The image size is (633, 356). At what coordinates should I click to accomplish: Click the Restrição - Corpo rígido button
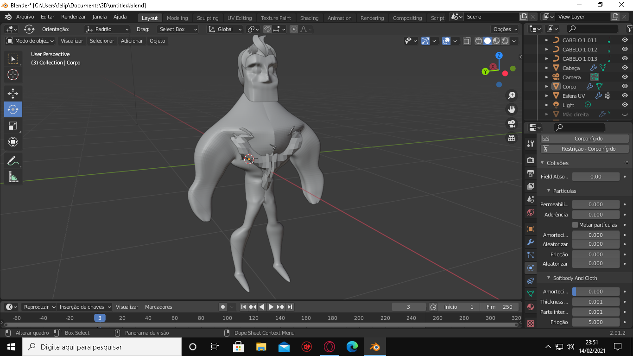click(585, 149)
